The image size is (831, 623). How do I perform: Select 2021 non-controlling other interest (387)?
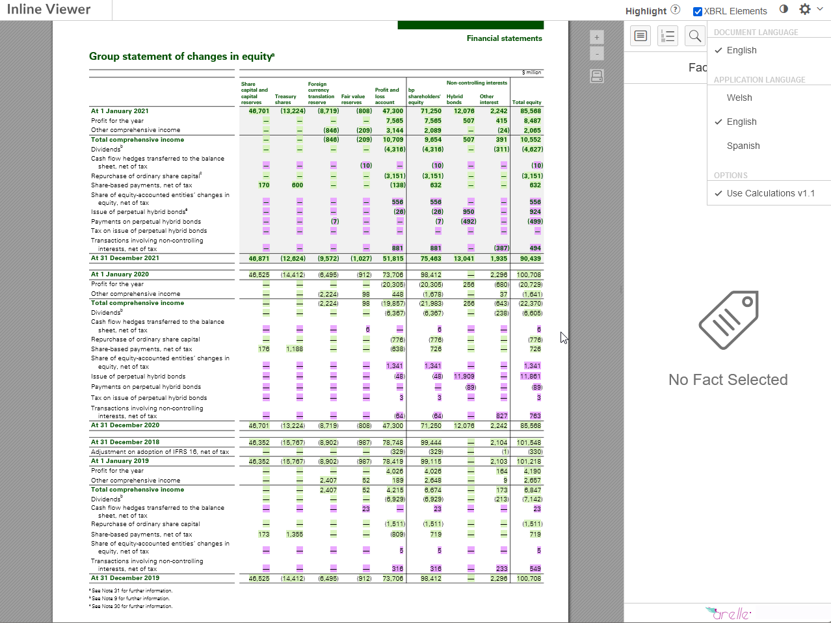click(501, 248)
